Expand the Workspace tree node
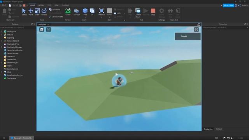The height and width of the screenshot is (140, 249). click(2, 31)
